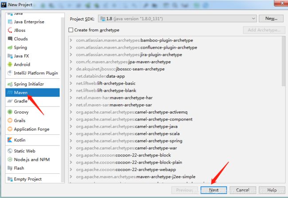
Task: Select cocoon-22-archetype-block row
Action: pos(175,155)
